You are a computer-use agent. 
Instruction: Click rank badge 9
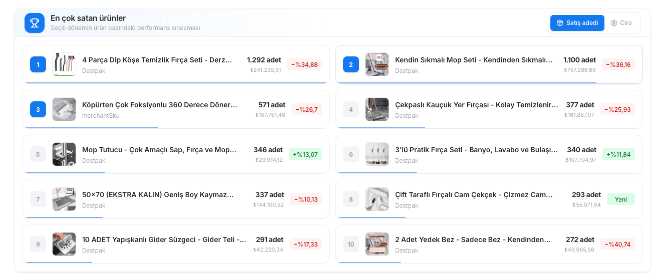click(x=38, y=244)
